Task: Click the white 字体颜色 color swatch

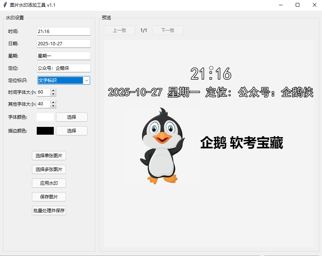Action: tap(45, 117)
